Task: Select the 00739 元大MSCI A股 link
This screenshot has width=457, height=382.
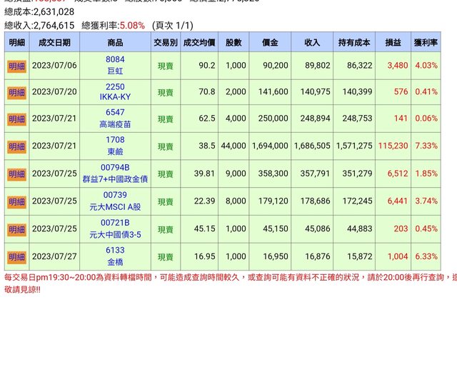Action: pyautogui.click(x=115, y=201)
